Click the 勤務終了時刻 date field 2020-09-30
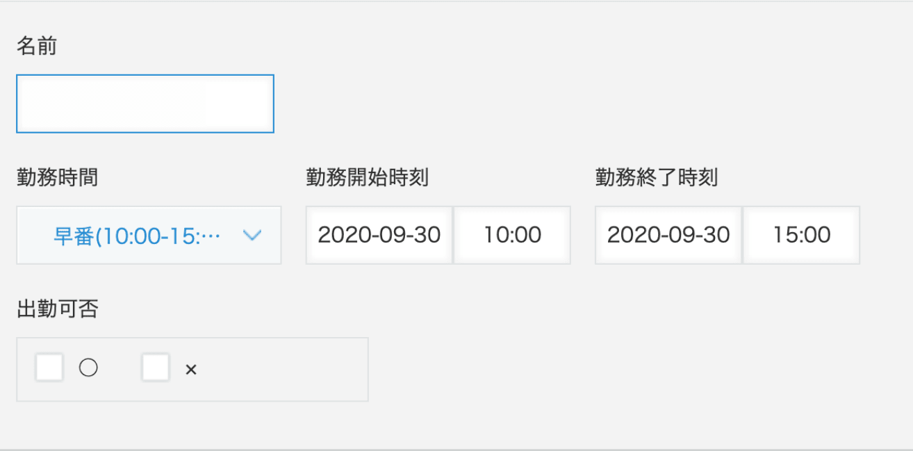913x451 pixels. (x=668, y=235)
